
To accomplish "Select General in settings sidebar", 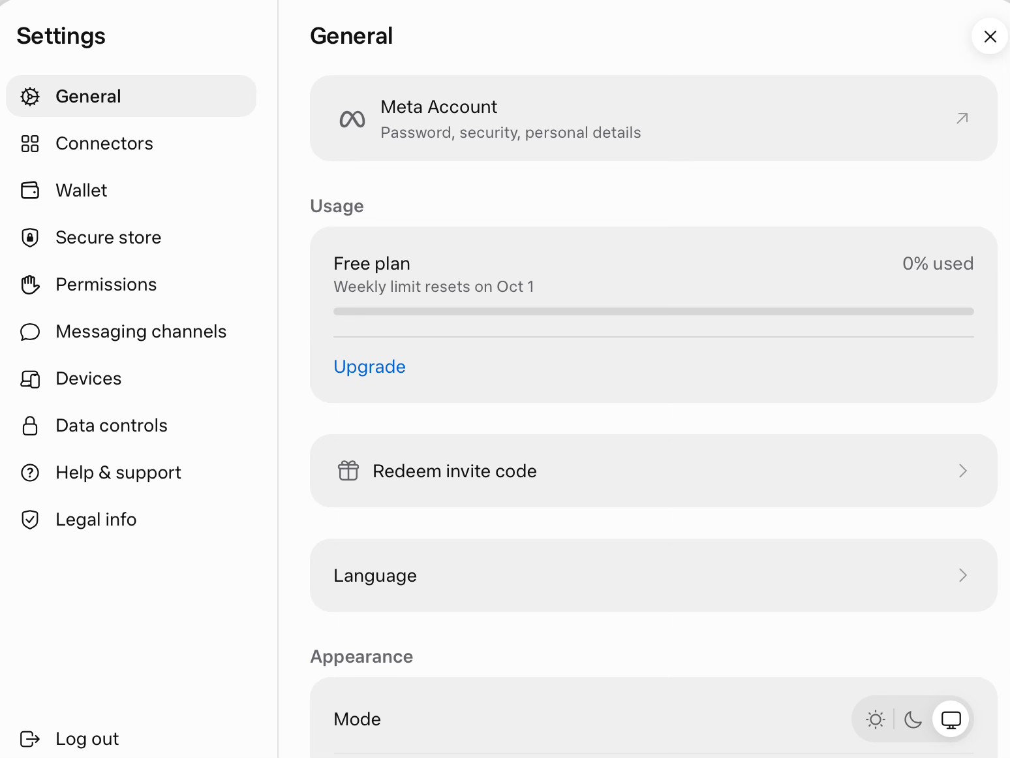I will (131, 96).
